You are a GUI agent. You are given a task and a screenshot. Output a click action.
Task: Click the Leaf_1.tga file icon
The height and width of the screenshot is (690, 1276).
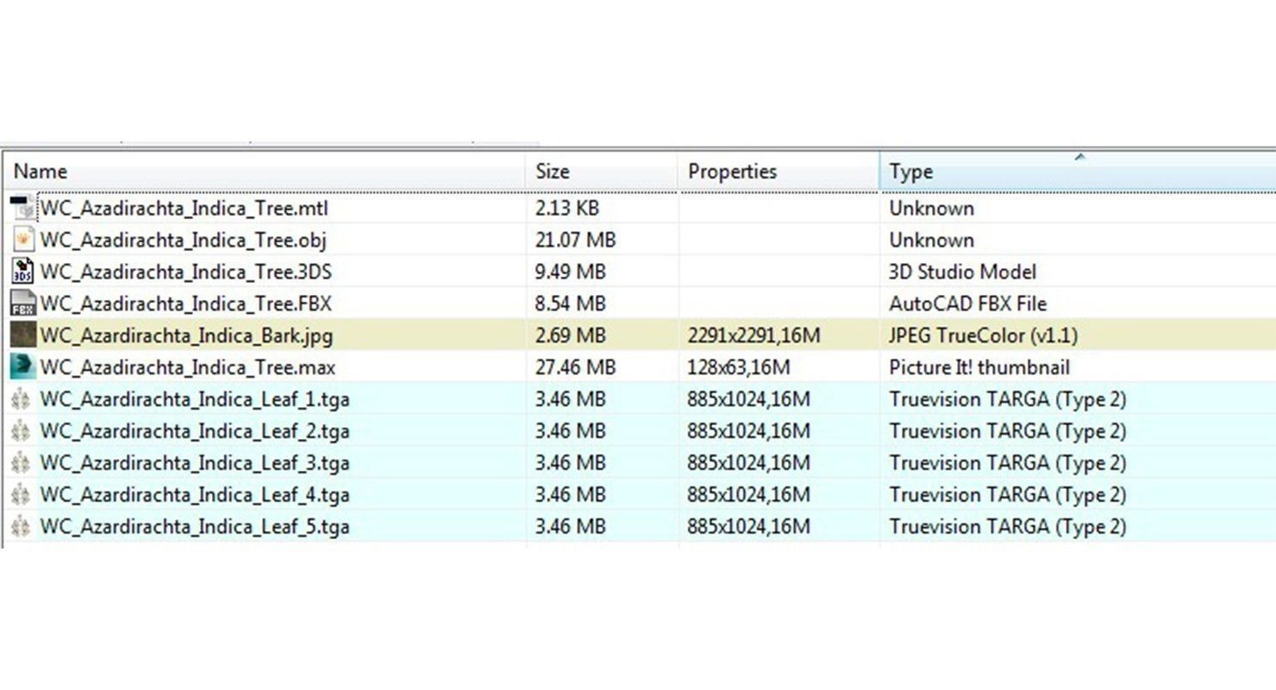click(23, 399)
